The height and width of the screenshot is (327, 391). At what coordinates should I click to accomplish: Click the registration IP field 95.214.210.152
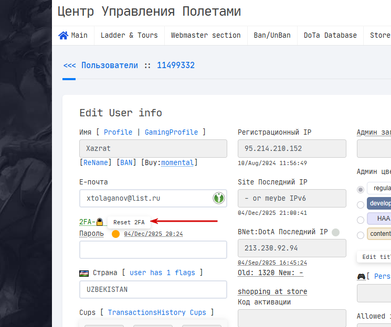(x=292, y=148)
